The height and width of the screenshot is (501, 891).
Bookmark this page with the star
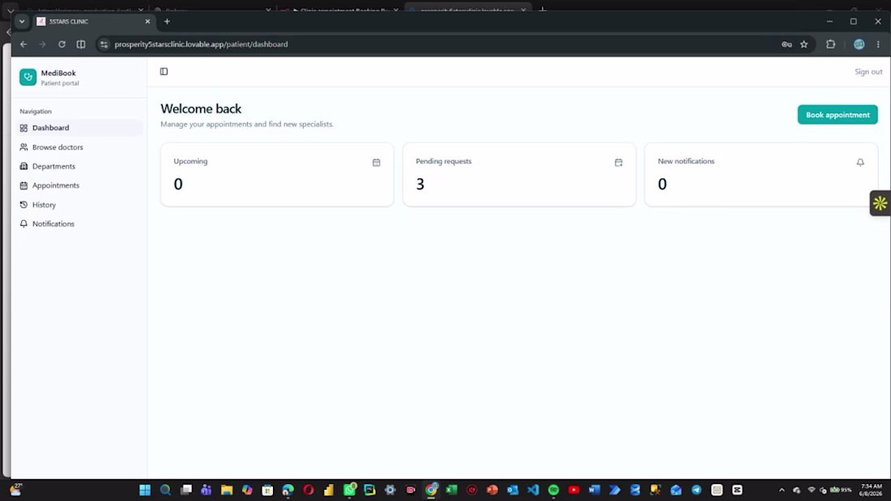pos(804,45)
